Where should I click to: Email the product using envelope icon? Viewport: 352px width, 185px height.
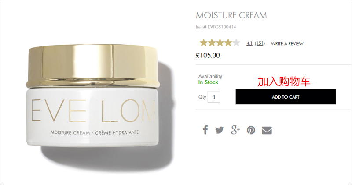point(267,130)
